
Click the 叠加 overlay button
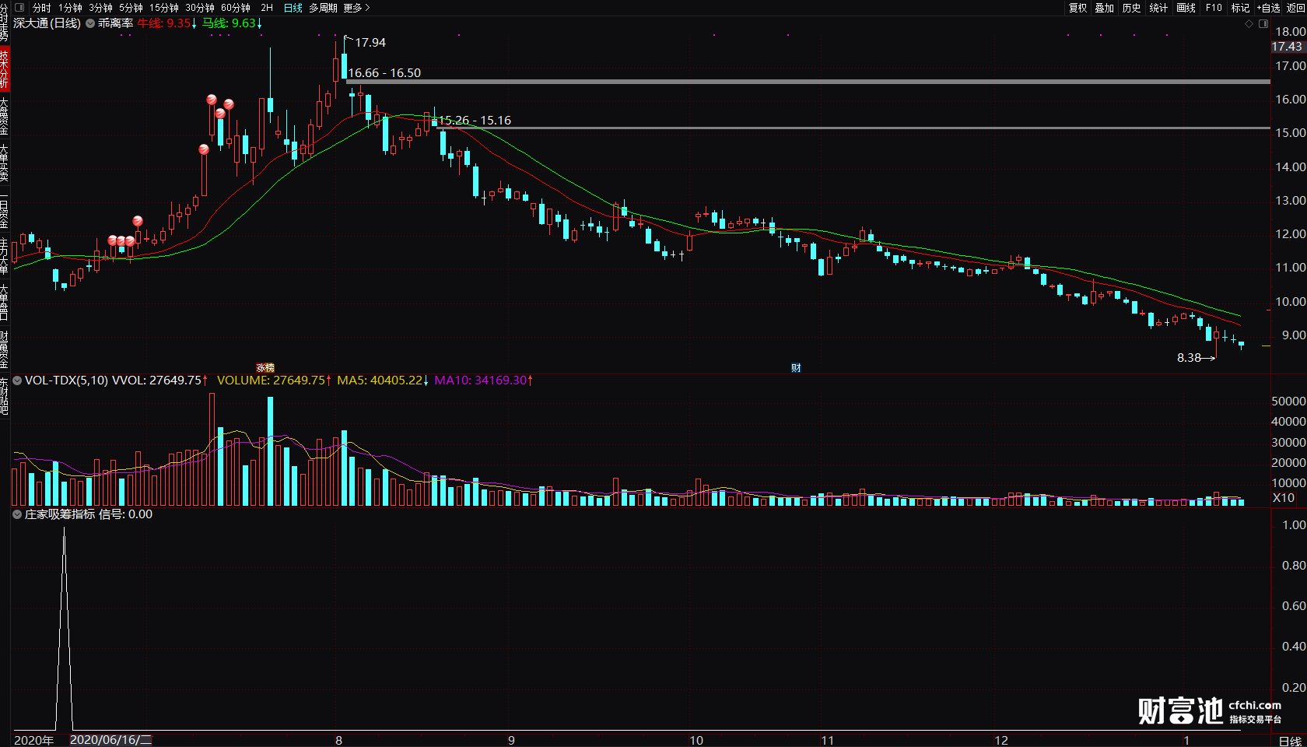1105,8
